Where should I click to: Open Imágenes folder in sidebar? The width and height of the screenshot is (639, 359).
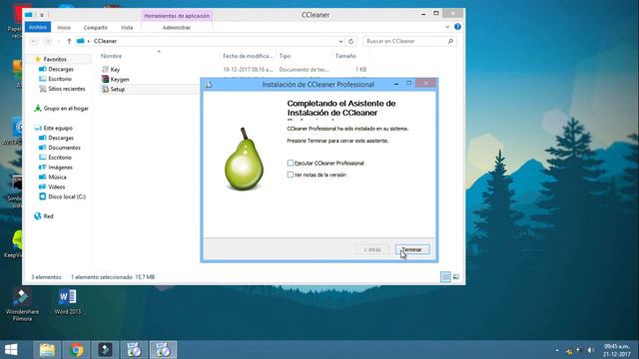[60, 168]
